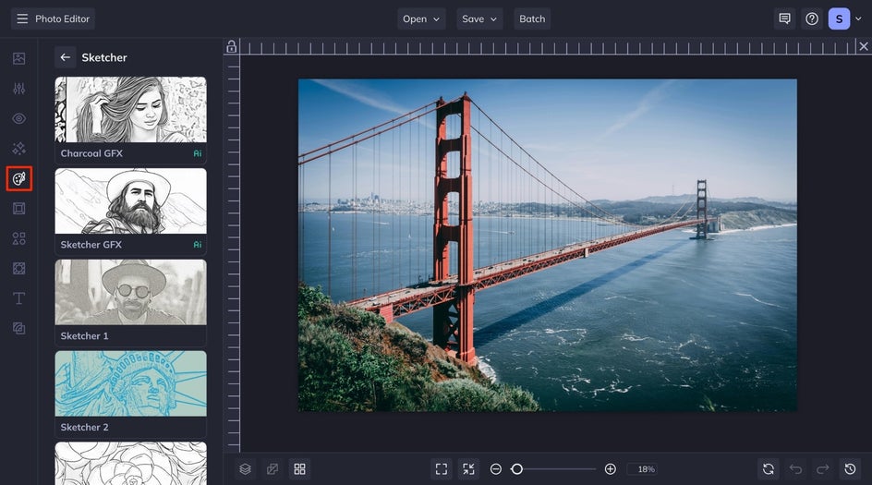This screenshot has width=872, height=485.
Task: Expand the Open dropdown
Action: coord(421,18)
